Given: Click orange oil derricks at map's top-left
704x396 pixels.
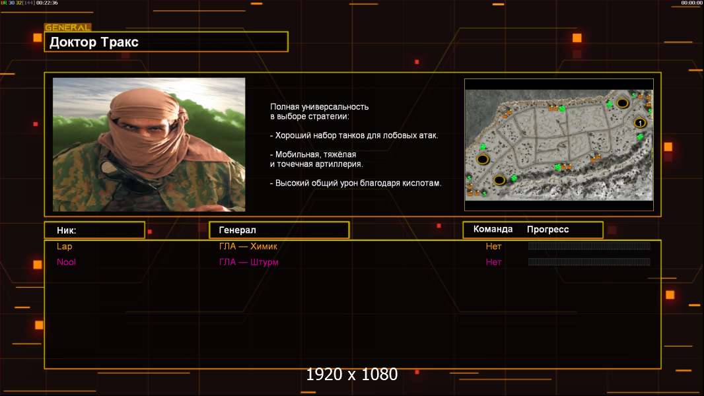Looking at the screenshot, I should click(507, 113).
